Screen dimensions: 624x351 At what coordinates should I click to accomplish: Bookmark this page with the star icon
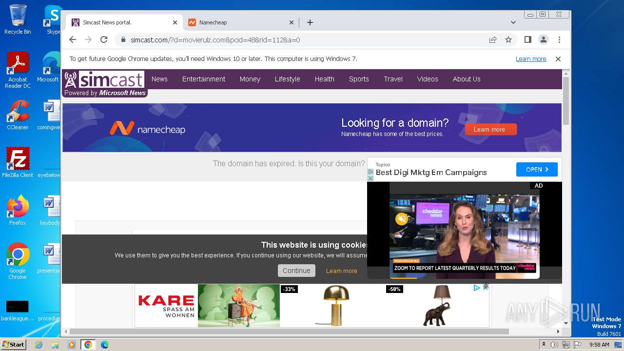[x=508, y=39]
